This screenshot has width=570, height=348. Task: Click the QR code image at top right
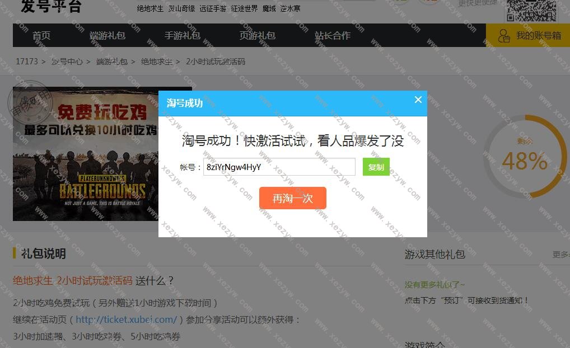click(x=531, y=10)
